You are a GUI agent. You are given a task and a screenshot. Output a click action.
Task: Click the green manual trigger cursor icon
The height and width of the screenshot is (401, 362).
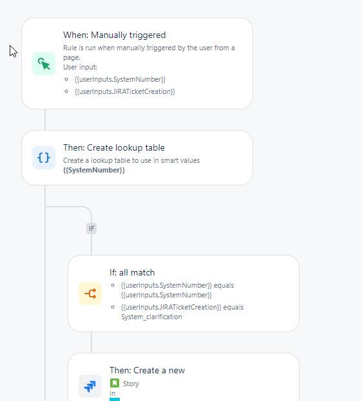click(44, 64)
